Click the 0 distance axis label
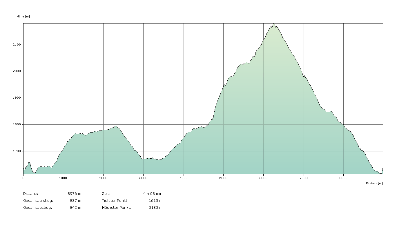406x232 pixels. 23,178
